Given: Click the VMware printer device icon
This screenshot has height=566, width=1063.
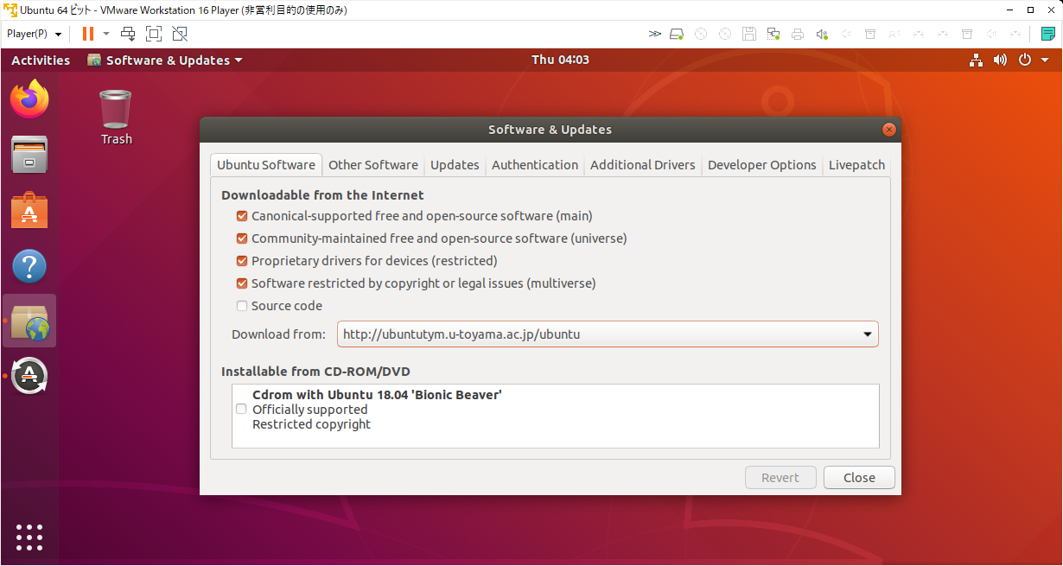Looking at the screenshot, I should tap(798, 34).
